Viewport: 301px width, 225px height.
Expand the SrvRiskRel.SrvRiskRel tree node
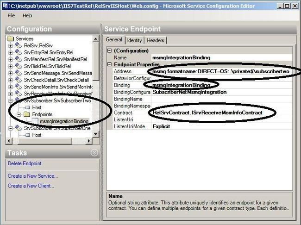click(x=11, y=66)
